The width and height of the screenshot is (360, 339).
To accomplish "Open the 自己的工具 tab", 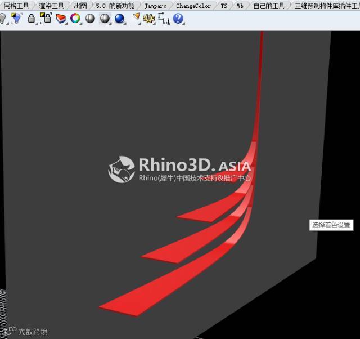I will [269, 6].
